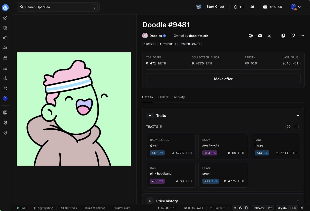Open notifications via the bell icon
Image resolution: width=310 pixels, height=211 pixels.
point(235,7)
